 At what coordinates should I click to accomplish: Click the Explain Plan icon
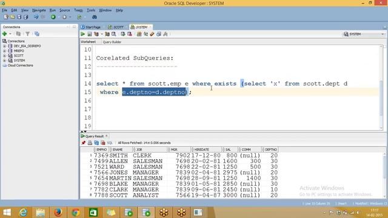click(96, 34)
